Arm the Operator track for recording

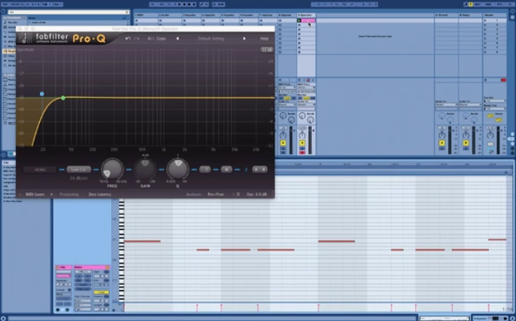click(x=302, y=153)
